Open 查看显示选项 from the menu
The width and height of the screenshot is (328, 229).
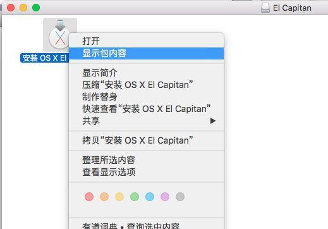[x=146, y=172]
